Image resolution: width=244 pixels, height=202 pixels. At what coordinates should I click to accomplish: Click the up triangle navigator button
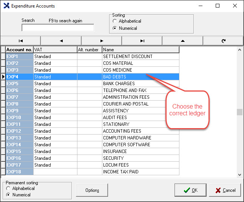pos(182,41)
